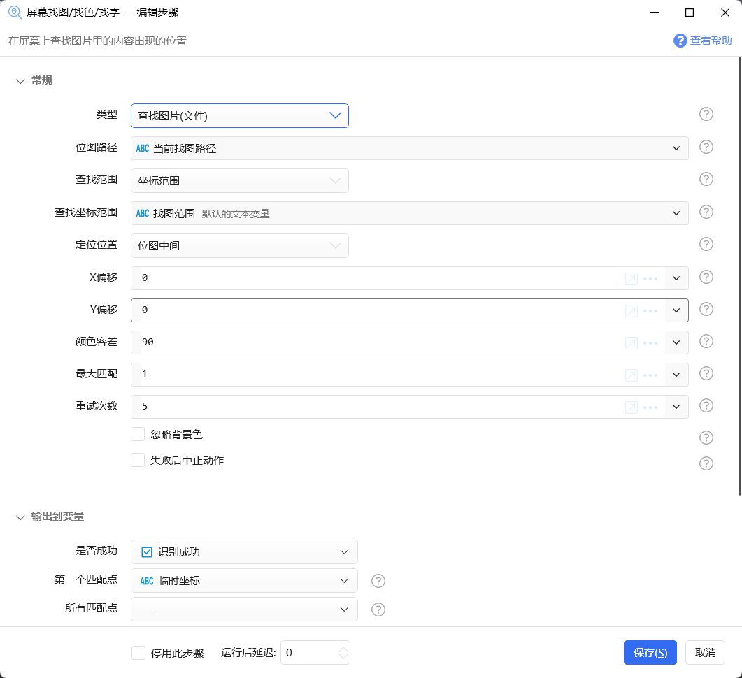Click three-dots icon in 最大匹配 field
The width and height of the screenshot is (742, 678).
(x=650, y=375)
